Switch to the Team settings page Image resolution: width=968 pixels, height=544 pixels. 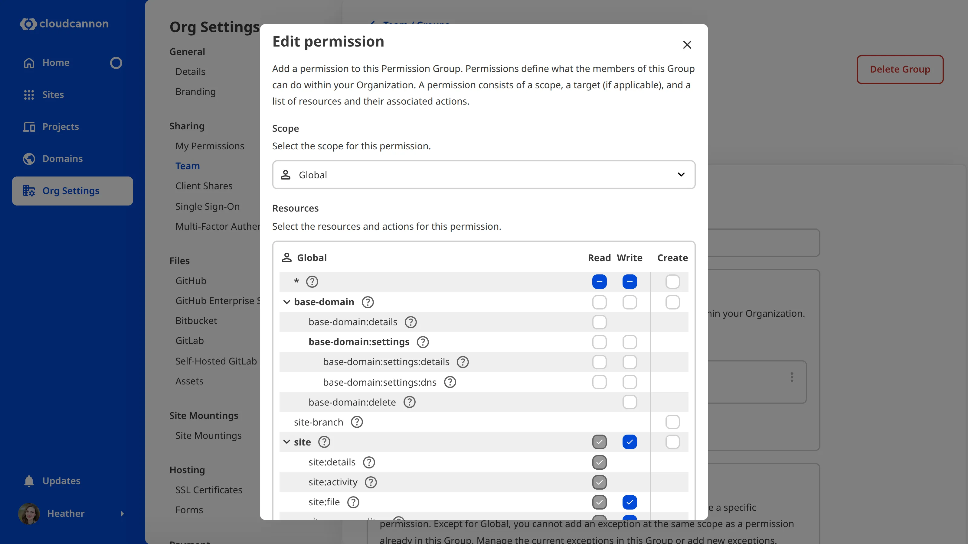tap(187, 166)
